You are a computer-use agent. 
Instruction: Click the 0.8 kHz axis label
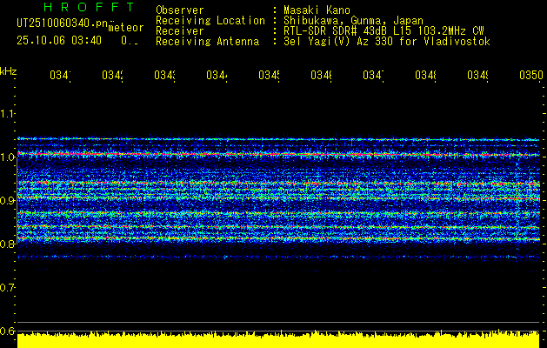pos(7,244)
